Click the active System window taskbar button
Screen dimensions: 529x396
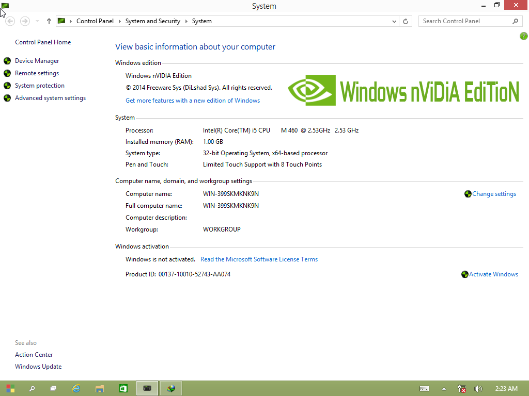pos(147,389)
